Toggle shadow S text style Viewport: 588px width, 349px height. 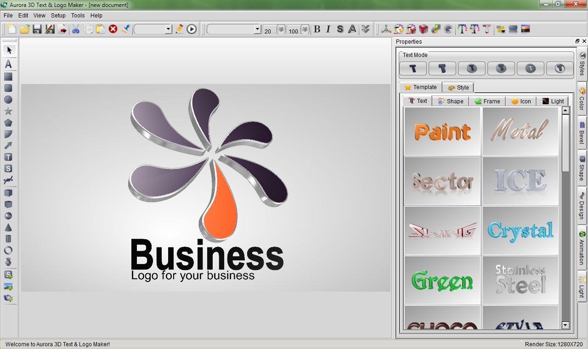tap(340, 29)
